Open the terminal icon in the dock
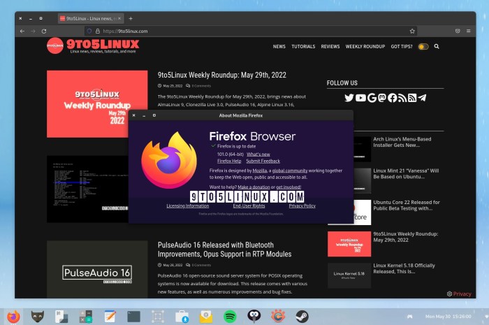This screenshot has width=489, height=325. [134, 317]
